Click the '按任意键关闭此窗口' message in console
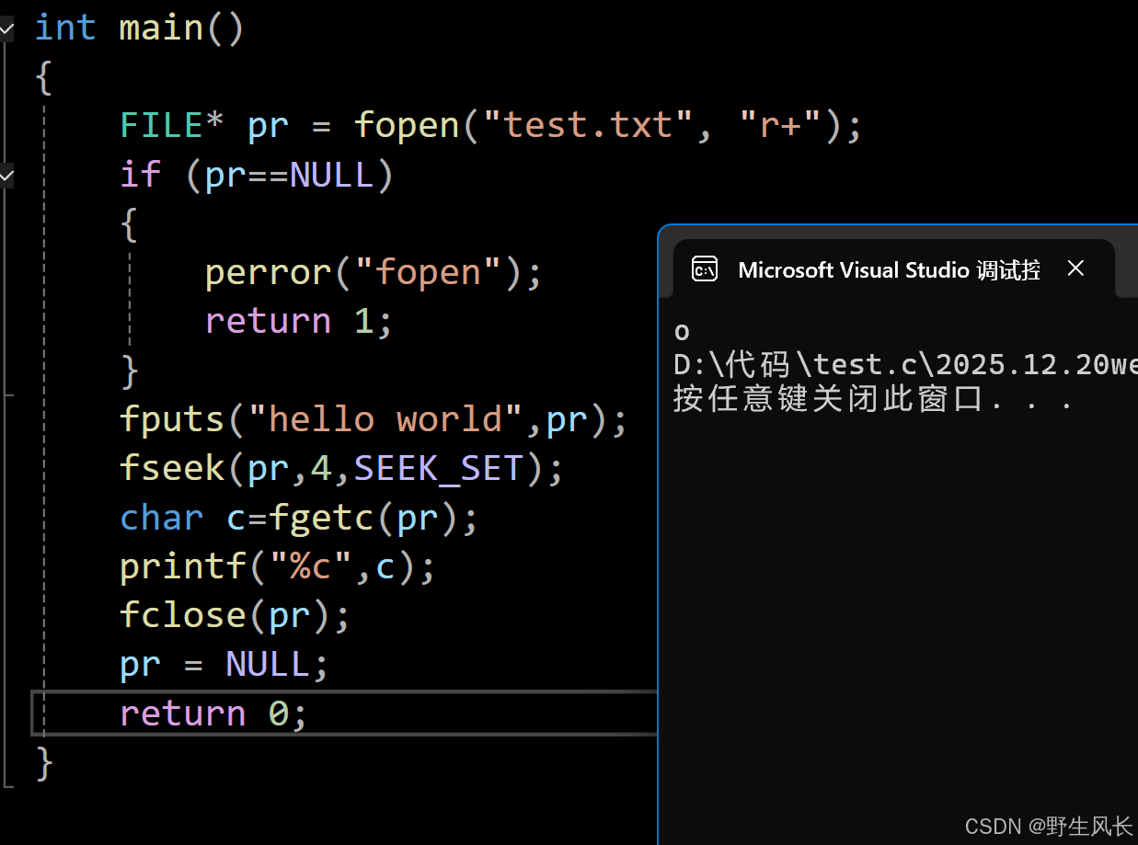 pos(874,400)
